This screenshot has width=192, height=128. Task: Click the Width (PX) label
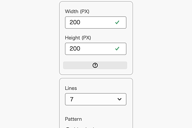pos(77,11)
